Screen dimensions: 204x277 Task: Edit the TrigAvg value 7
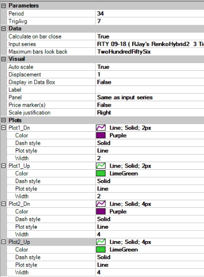[150, 21]
